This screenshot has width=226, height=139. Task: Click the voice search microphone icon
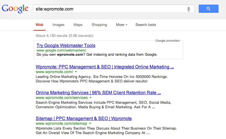[189, 9]
